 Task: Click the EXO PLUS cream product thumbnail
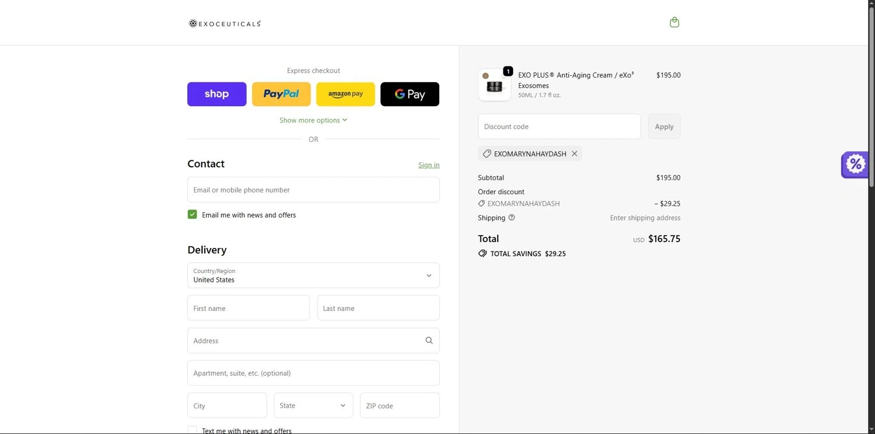pos(495,85)
